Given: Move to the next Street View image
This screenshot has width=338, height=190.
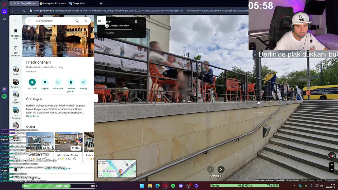Looking at the screenshot, I should (x=221, y=169).
